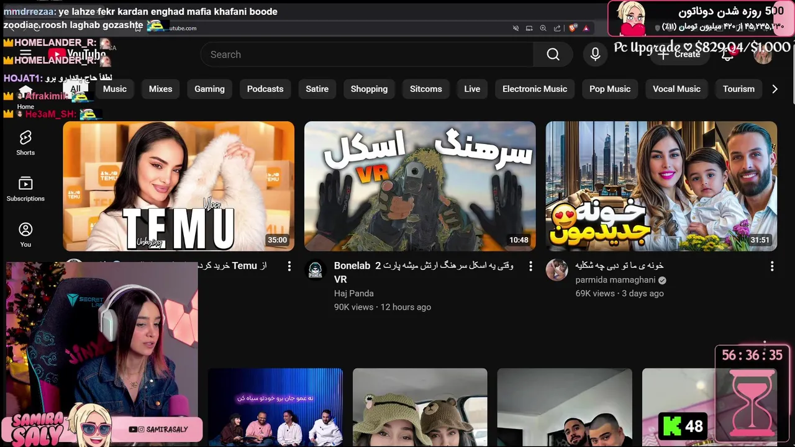The image size is (795, 447).
Task: Play the two men in car thumbnail
Action: point(565,407)
